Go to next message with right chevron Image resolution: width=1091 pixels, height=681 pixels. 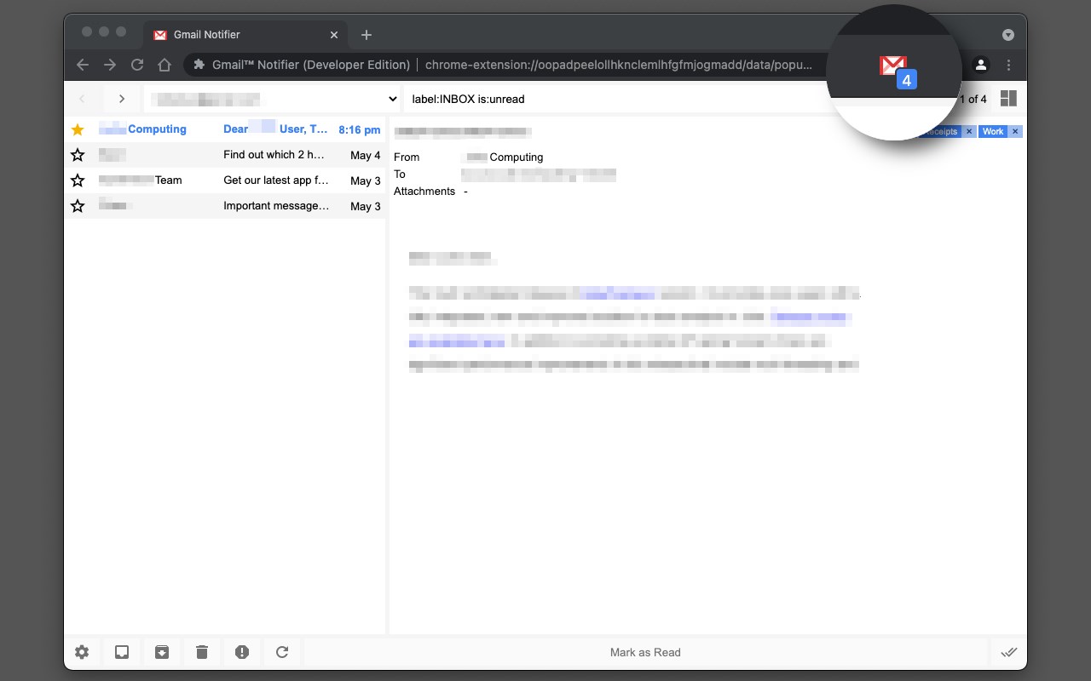(x=122, y=99)
